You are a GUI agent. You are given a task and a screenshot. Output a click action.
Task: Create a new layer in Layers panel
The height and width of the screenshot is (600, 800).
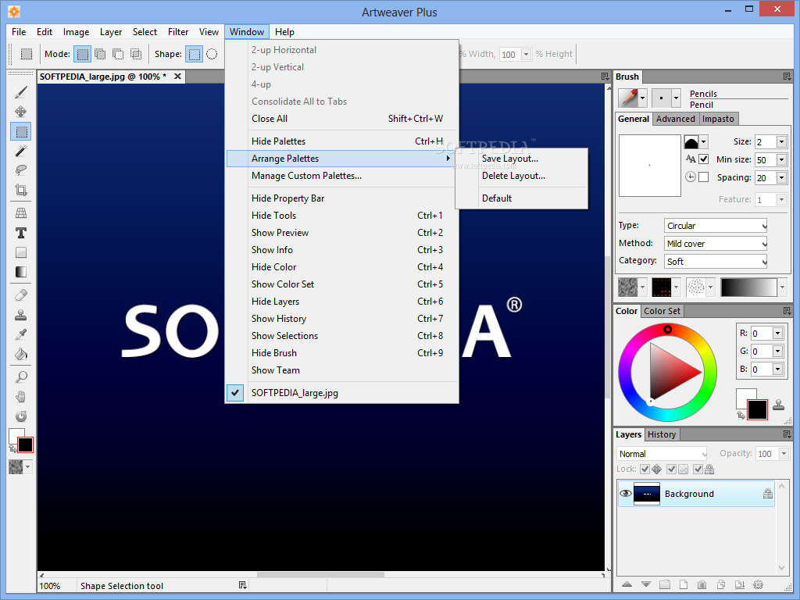(684, 584)
